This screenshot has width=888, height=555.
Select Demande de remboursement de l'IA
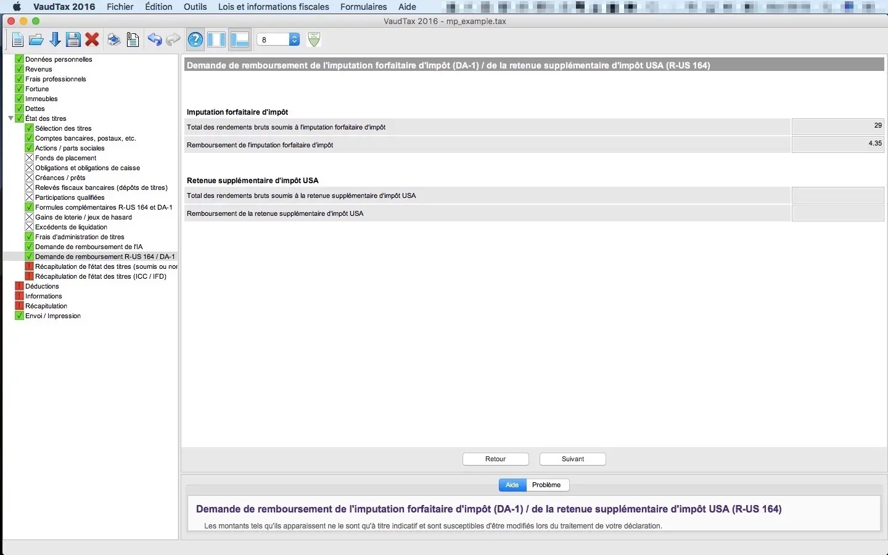88,247
